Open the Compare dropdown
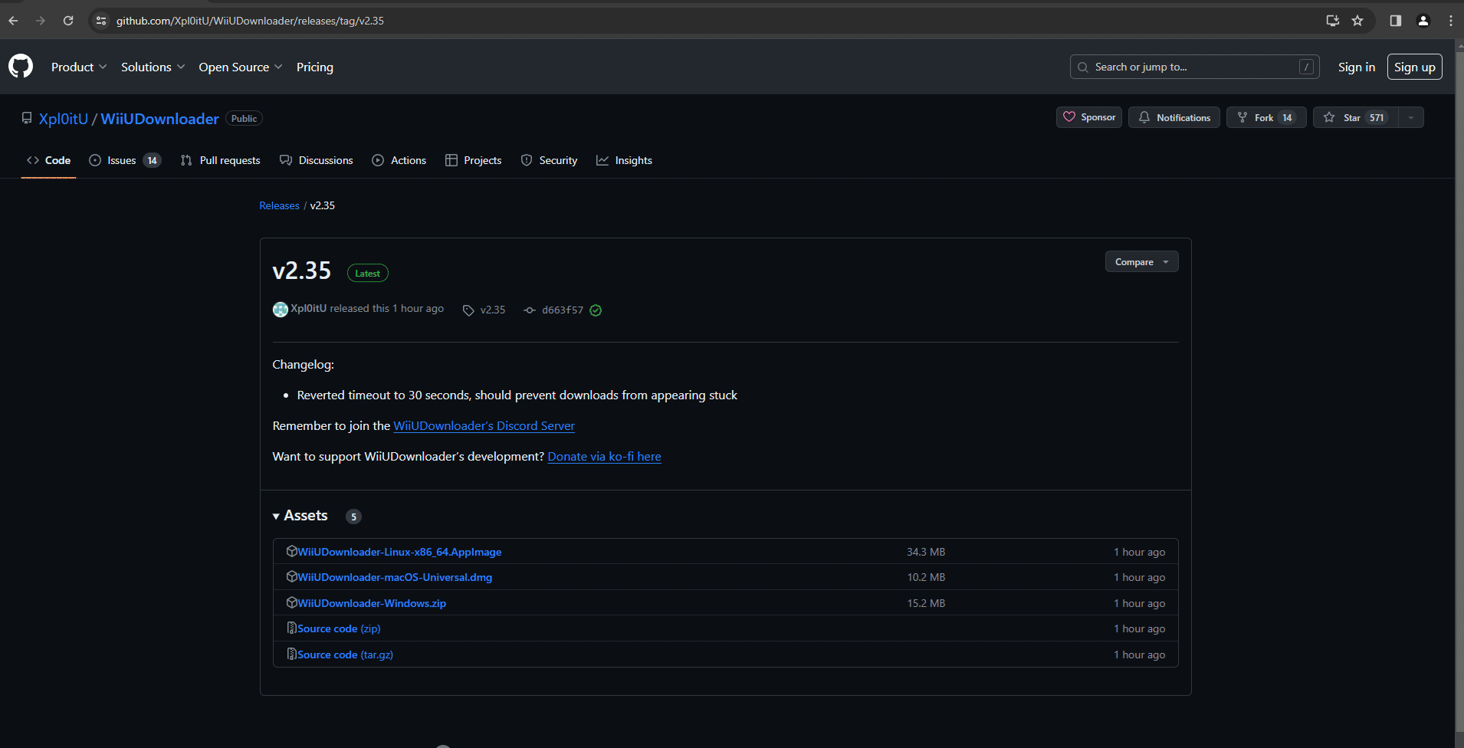1464x748 pixels. pos(1141,261)
